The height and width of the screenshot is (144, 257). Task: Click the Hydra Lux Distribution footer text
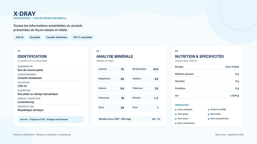coord(42,135)
